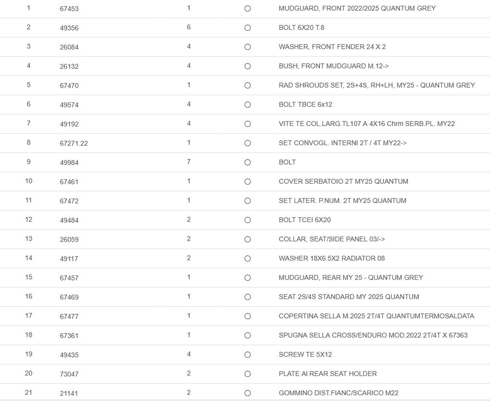Choose the WASHER, FRONT FENDER radio circle

tap(247, 47)
